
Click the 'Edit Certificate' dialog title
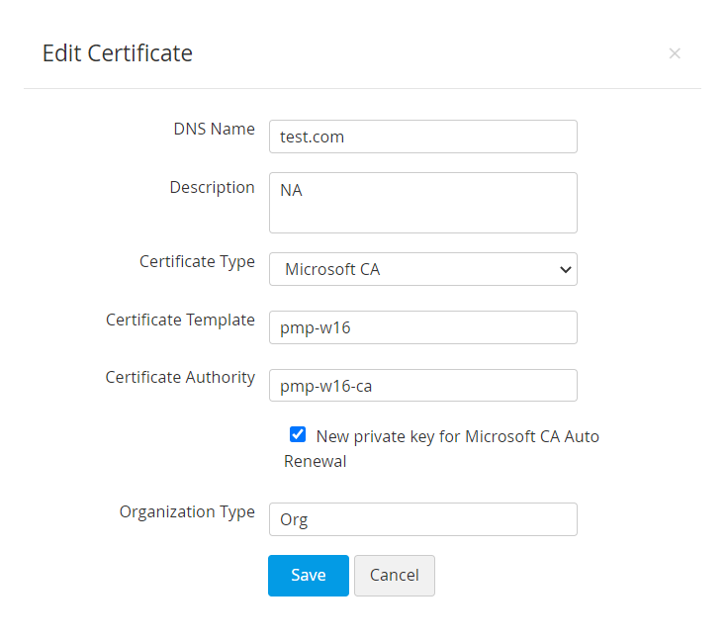point(117,53)
